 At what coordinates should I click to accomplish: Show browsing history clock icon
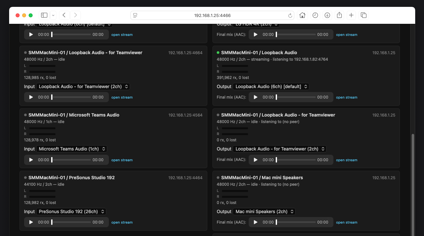pyautogui.click(x=315, y=15)
